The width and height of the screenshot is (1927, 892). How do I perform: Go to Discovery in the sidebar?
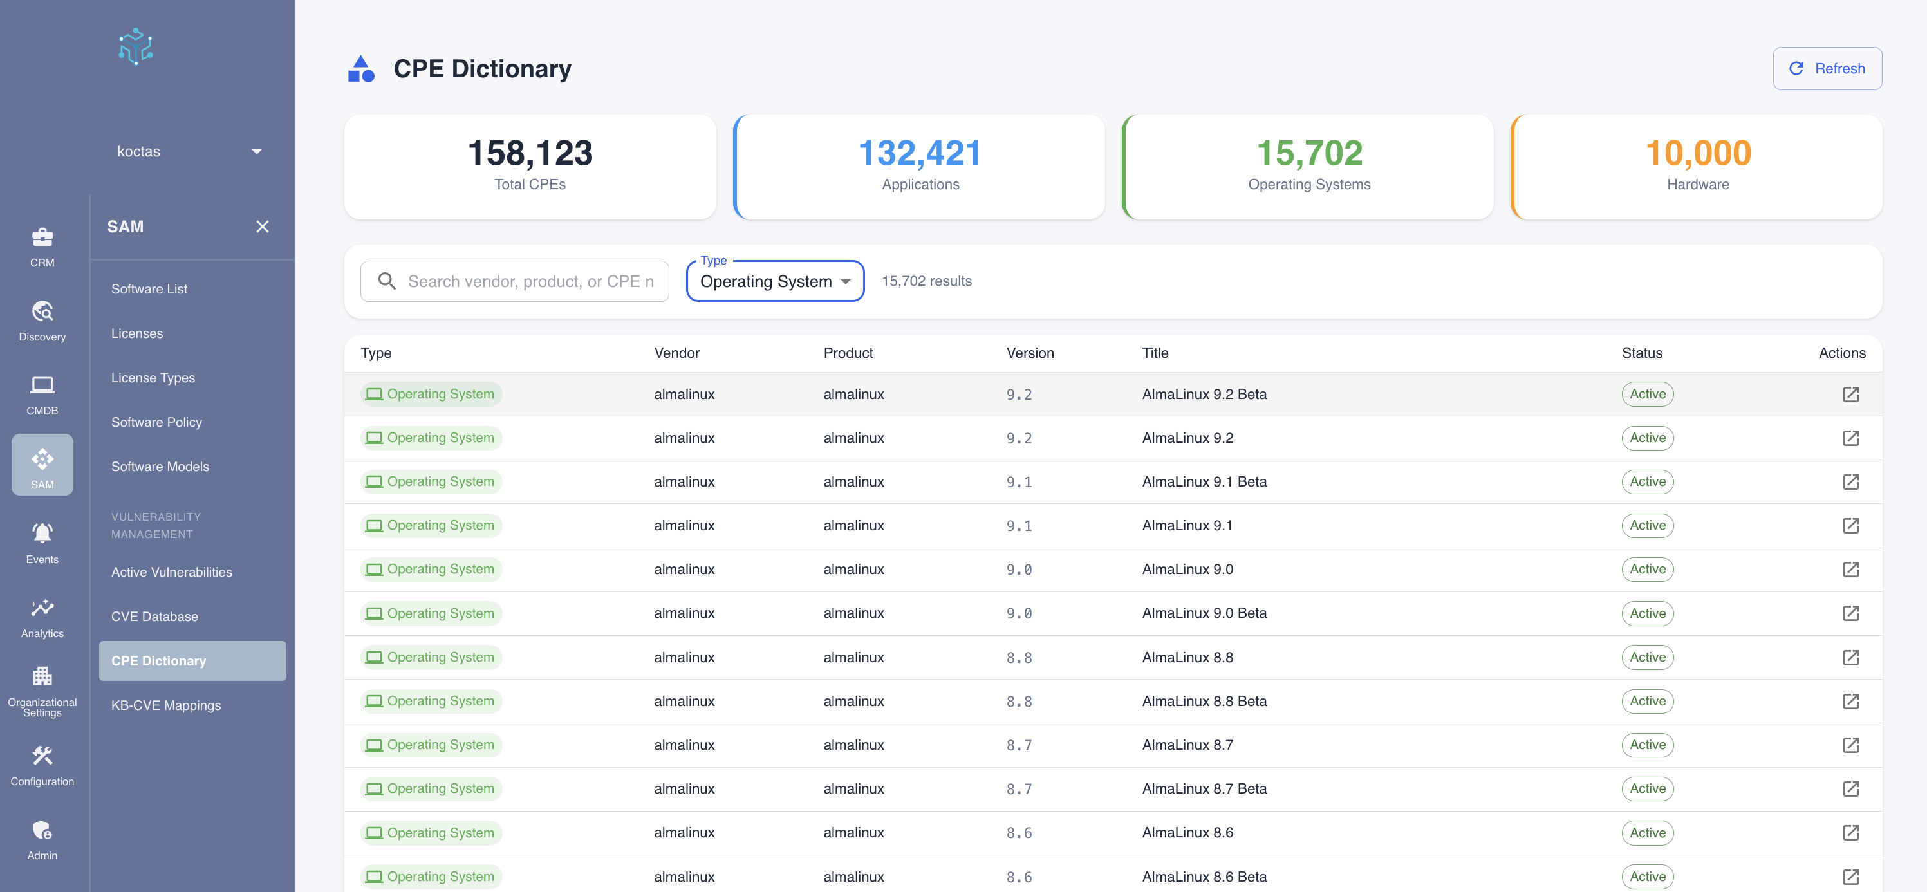42,321
